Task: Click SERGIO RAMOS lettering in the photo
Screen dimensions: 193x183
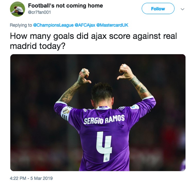Action: [x=104, y=119]
